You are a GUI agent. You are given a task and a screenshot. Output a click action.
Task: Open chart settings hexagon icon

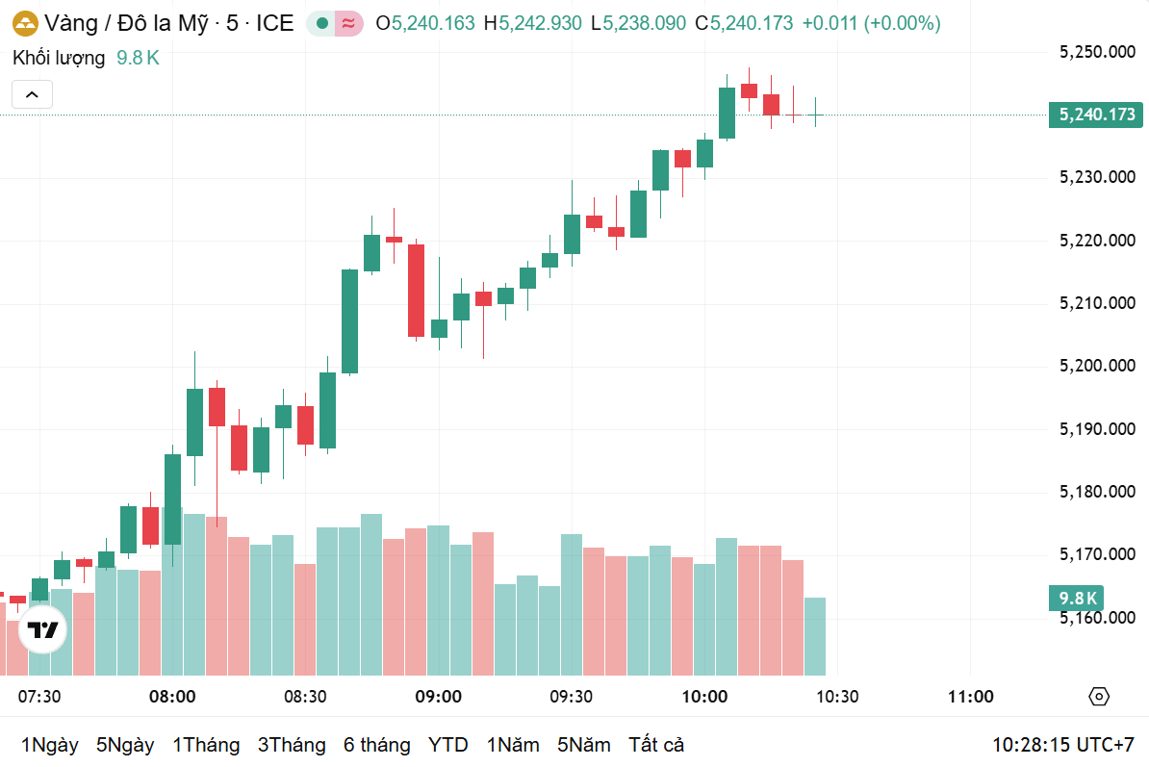[1098, 696]
